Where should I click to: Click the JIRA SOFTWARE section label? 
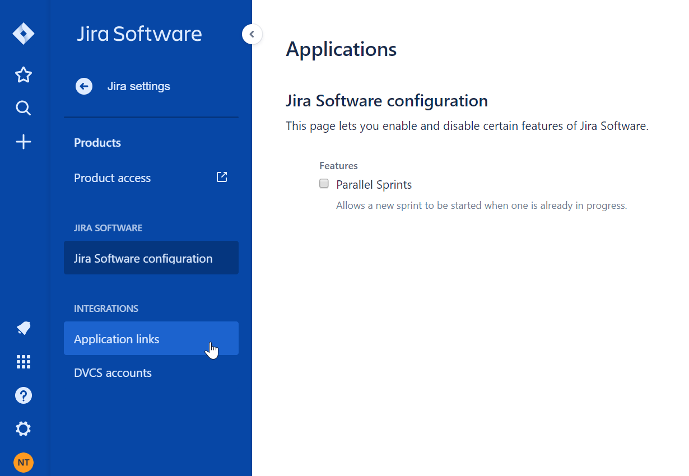[108, 228]
